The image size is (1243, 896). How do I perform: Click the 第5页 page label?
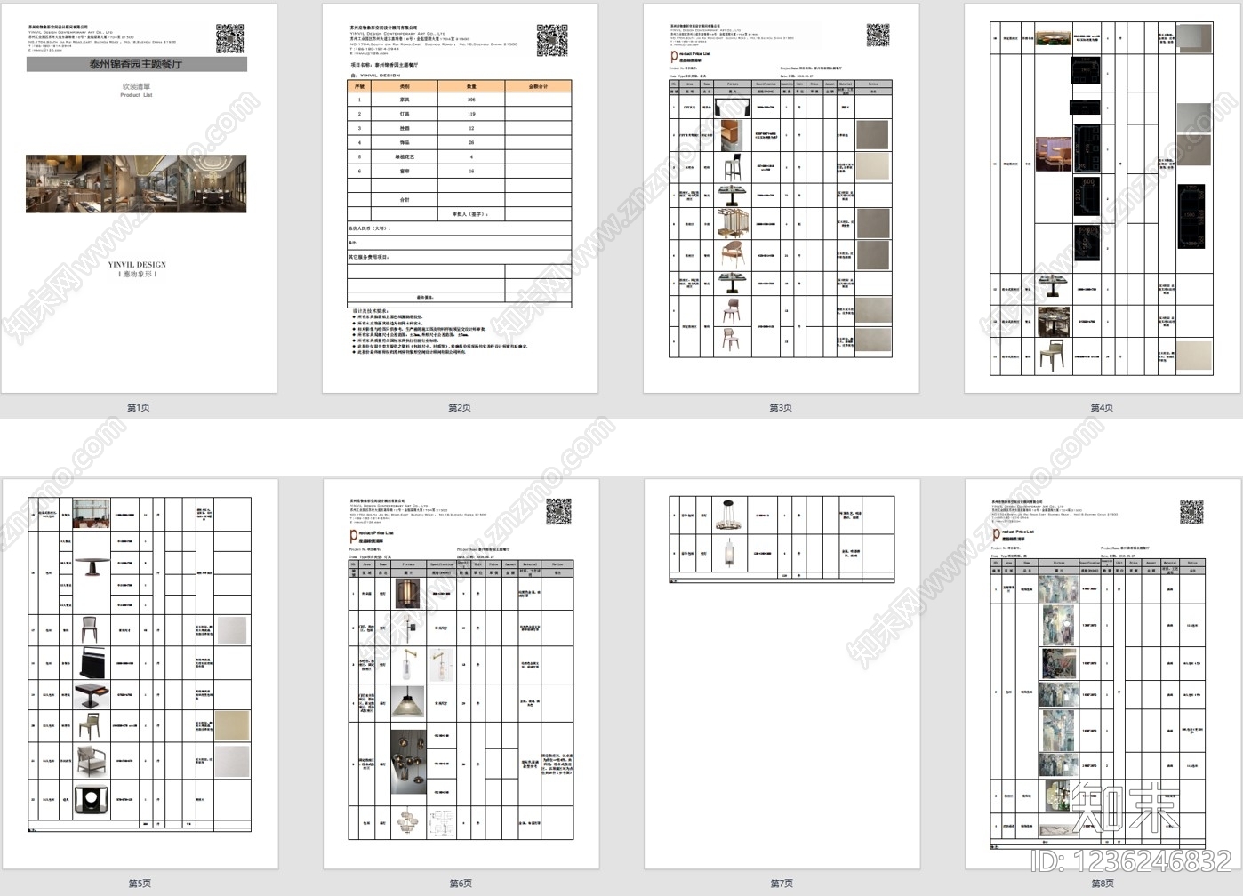(140, 884)
